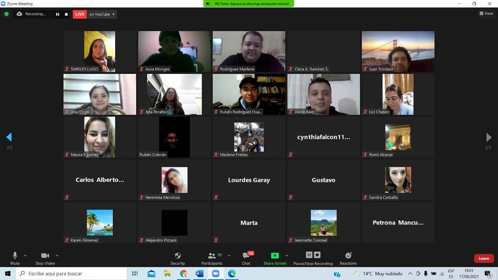Open File Explorer on taskbar

click(167, 274)
